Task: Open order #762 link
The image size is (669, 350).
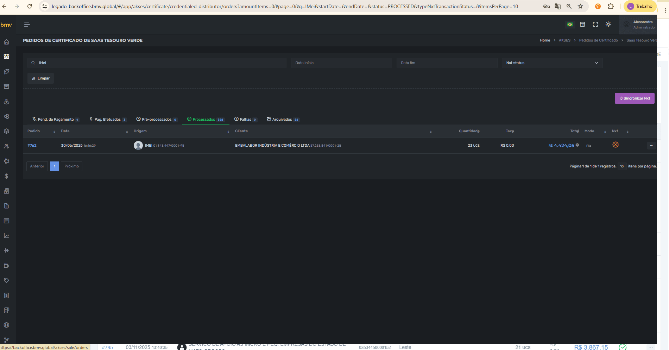Action: point(32,146)
